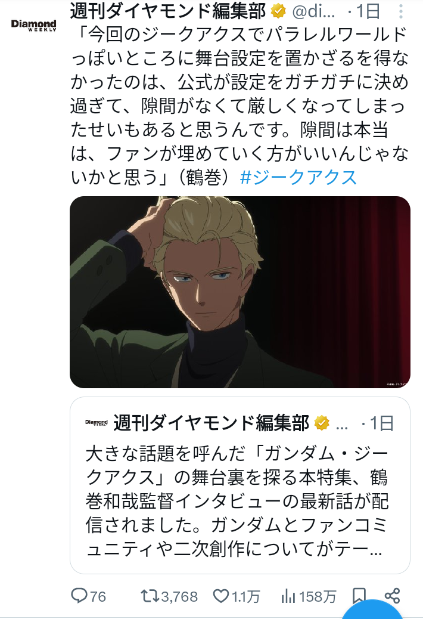Open the @di... handle in the tweet header
This screenshot has width=423, height=619.
313,11
